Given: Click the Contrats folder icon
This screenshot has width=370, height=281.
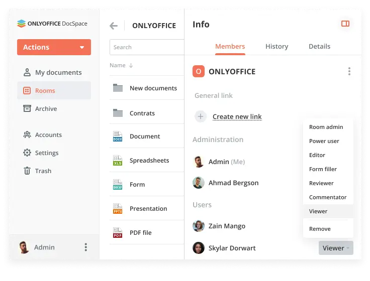Looking at the screenshot, I should (x=118, y=113).
